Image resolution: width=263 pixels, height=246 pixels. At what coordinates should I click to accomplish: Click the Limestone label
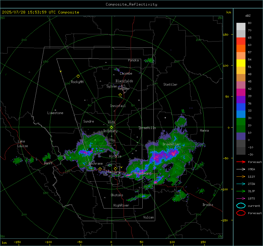pyautogui.click(x=55, y=113)
